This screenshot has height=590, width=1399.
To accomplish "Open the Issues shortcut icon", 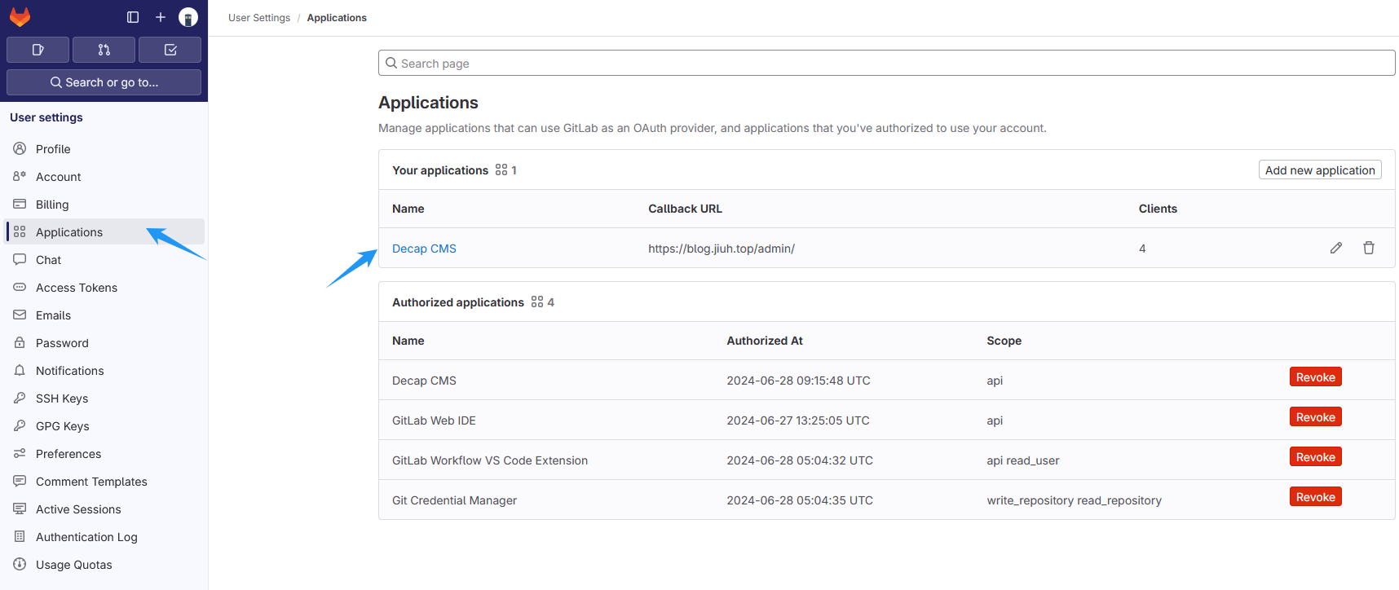I will [38, 50].
